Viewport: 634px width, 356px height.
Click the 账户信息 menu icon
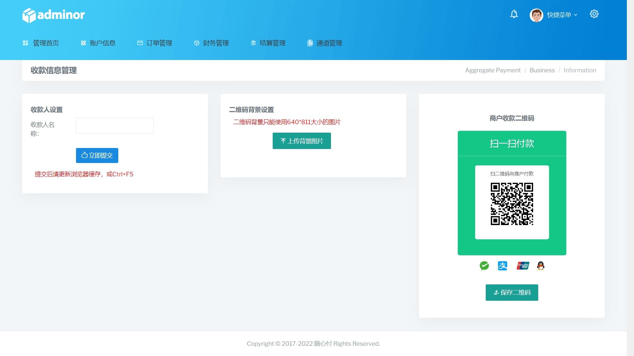coord(83,43)
